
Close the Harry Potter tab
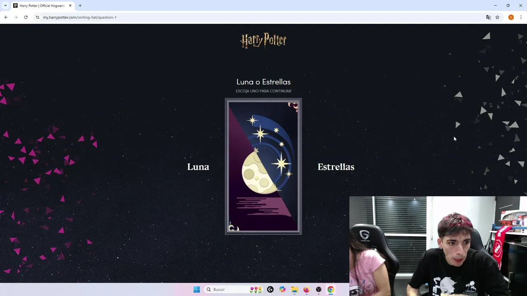point(70,6)
